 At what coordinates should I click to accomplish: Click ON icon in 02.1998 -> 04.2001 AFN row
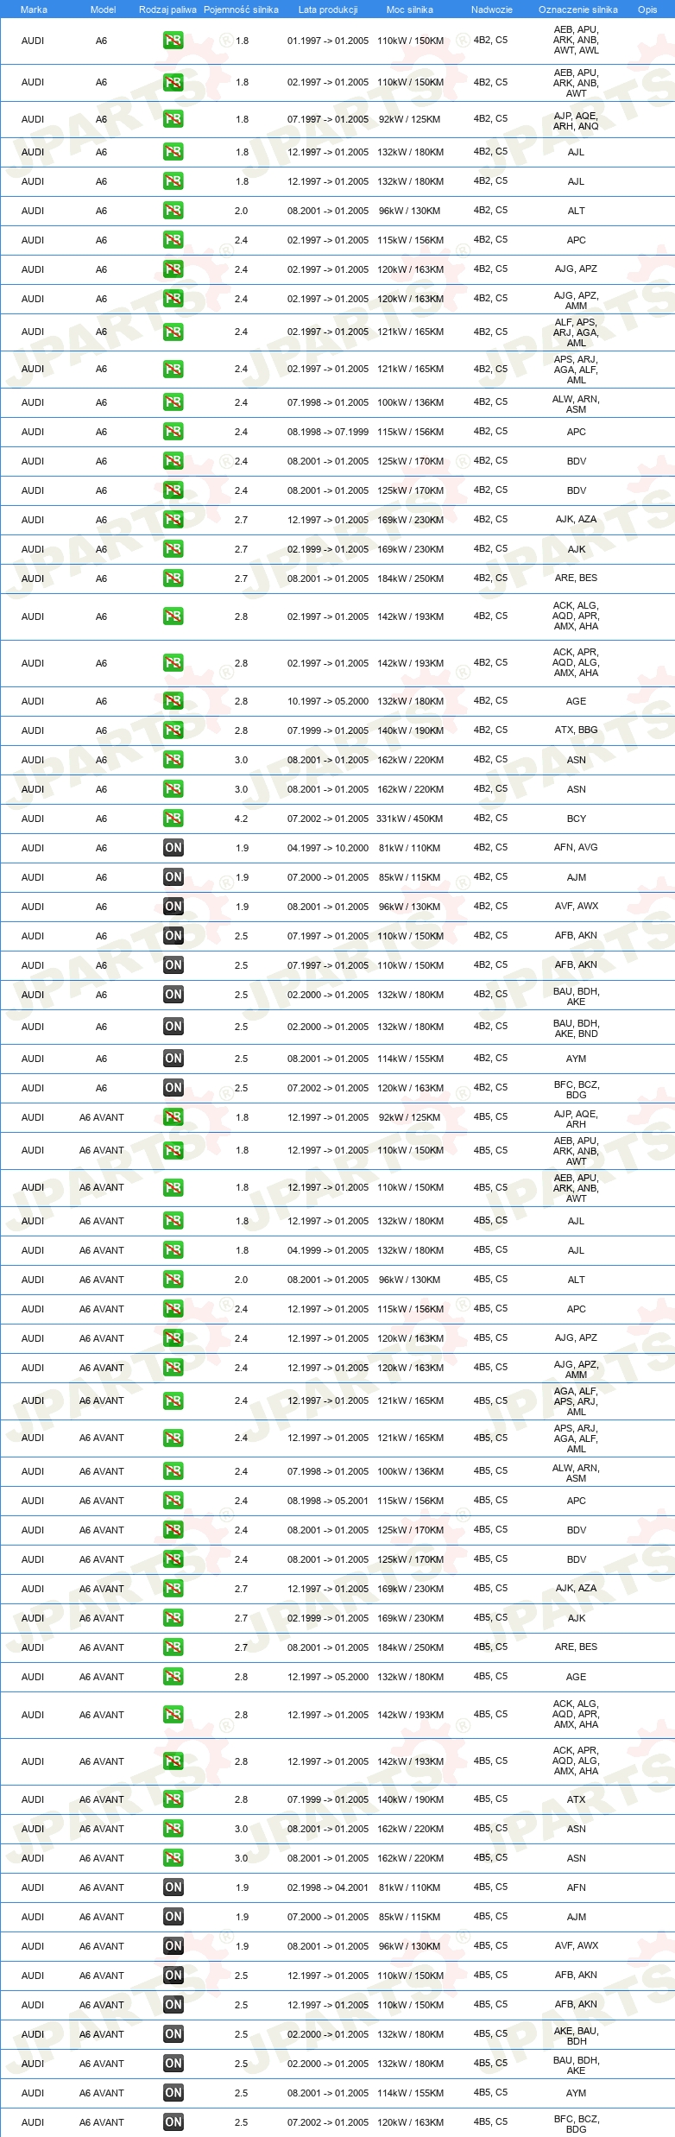click(x=173, y=1887)
